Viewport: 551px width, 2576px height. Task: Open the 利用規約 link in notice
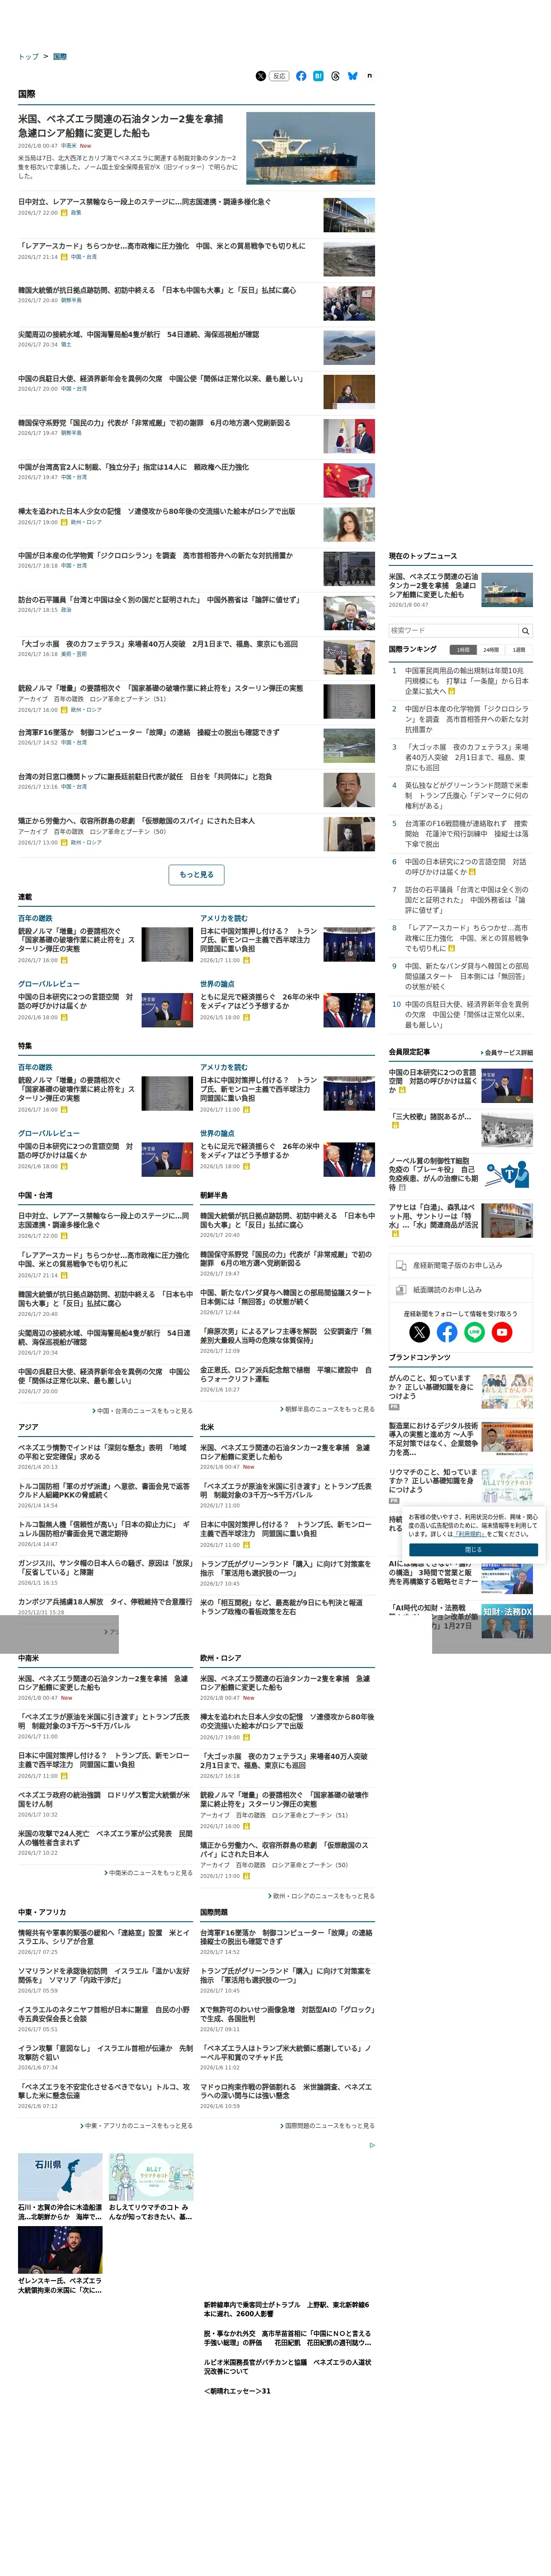click(470, 1534)
